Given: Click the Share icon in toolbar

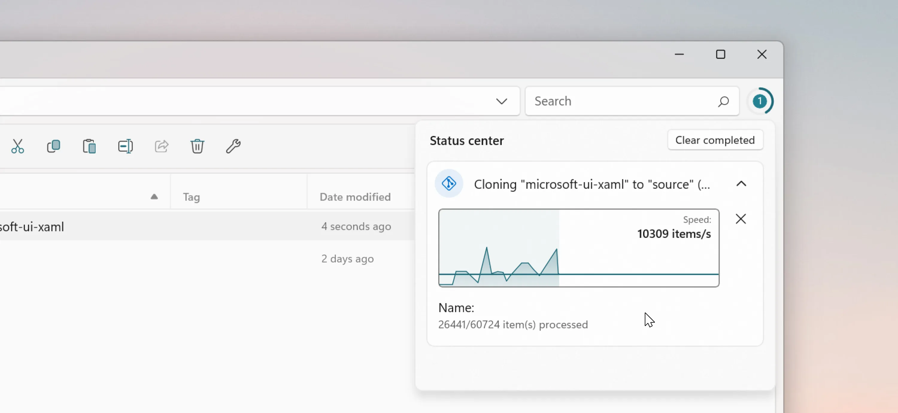Looking at the screenshot, I should point(161,146).
